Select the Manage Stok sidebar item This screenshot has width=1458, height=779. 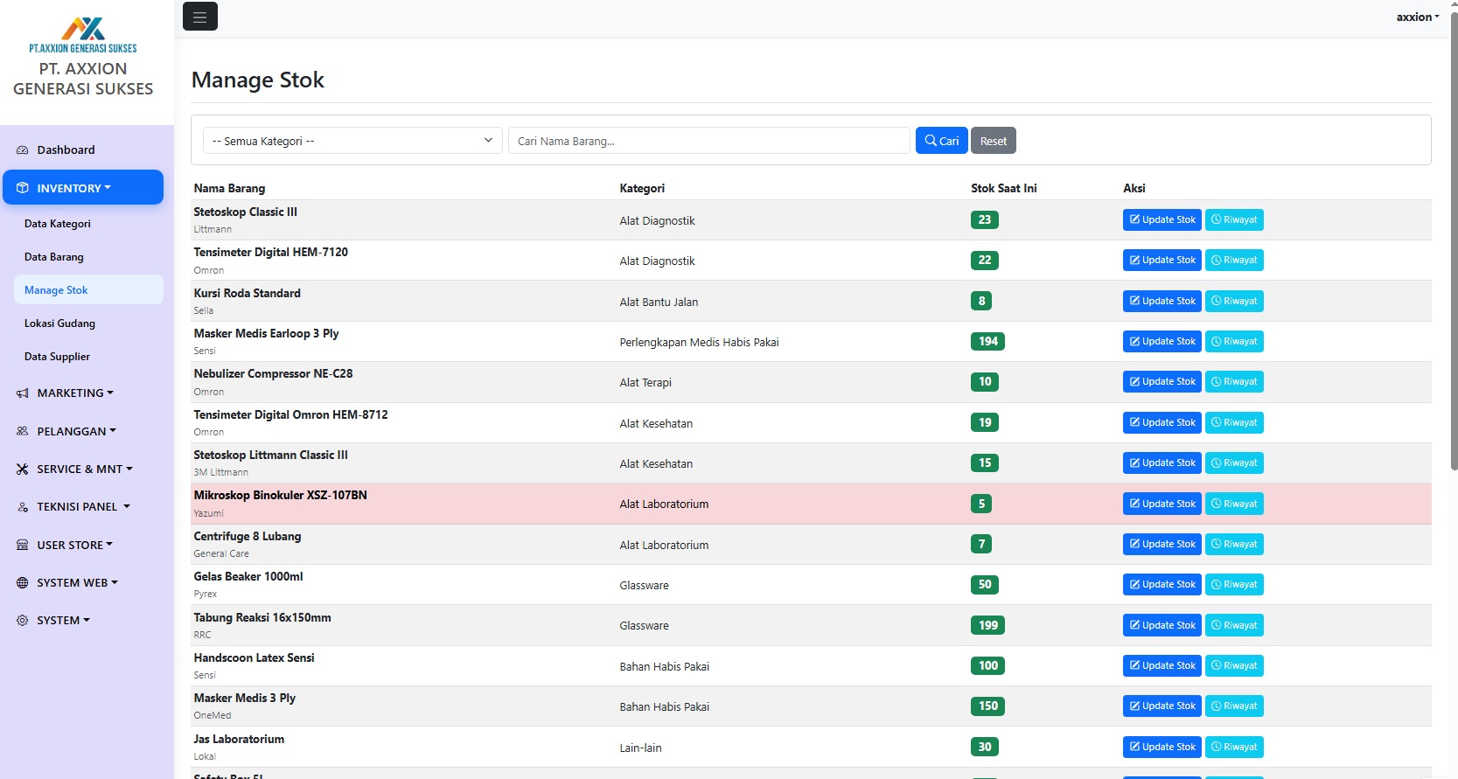(88, 290)
